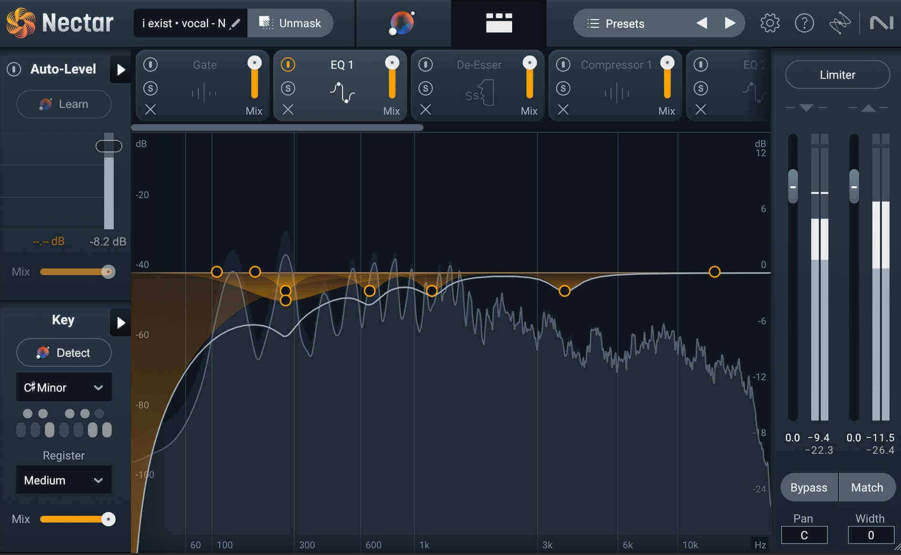Image resolution: width=901 pixels, height=555 pixels.
Task: Remove the Gate module
Action: click(150, 110)
